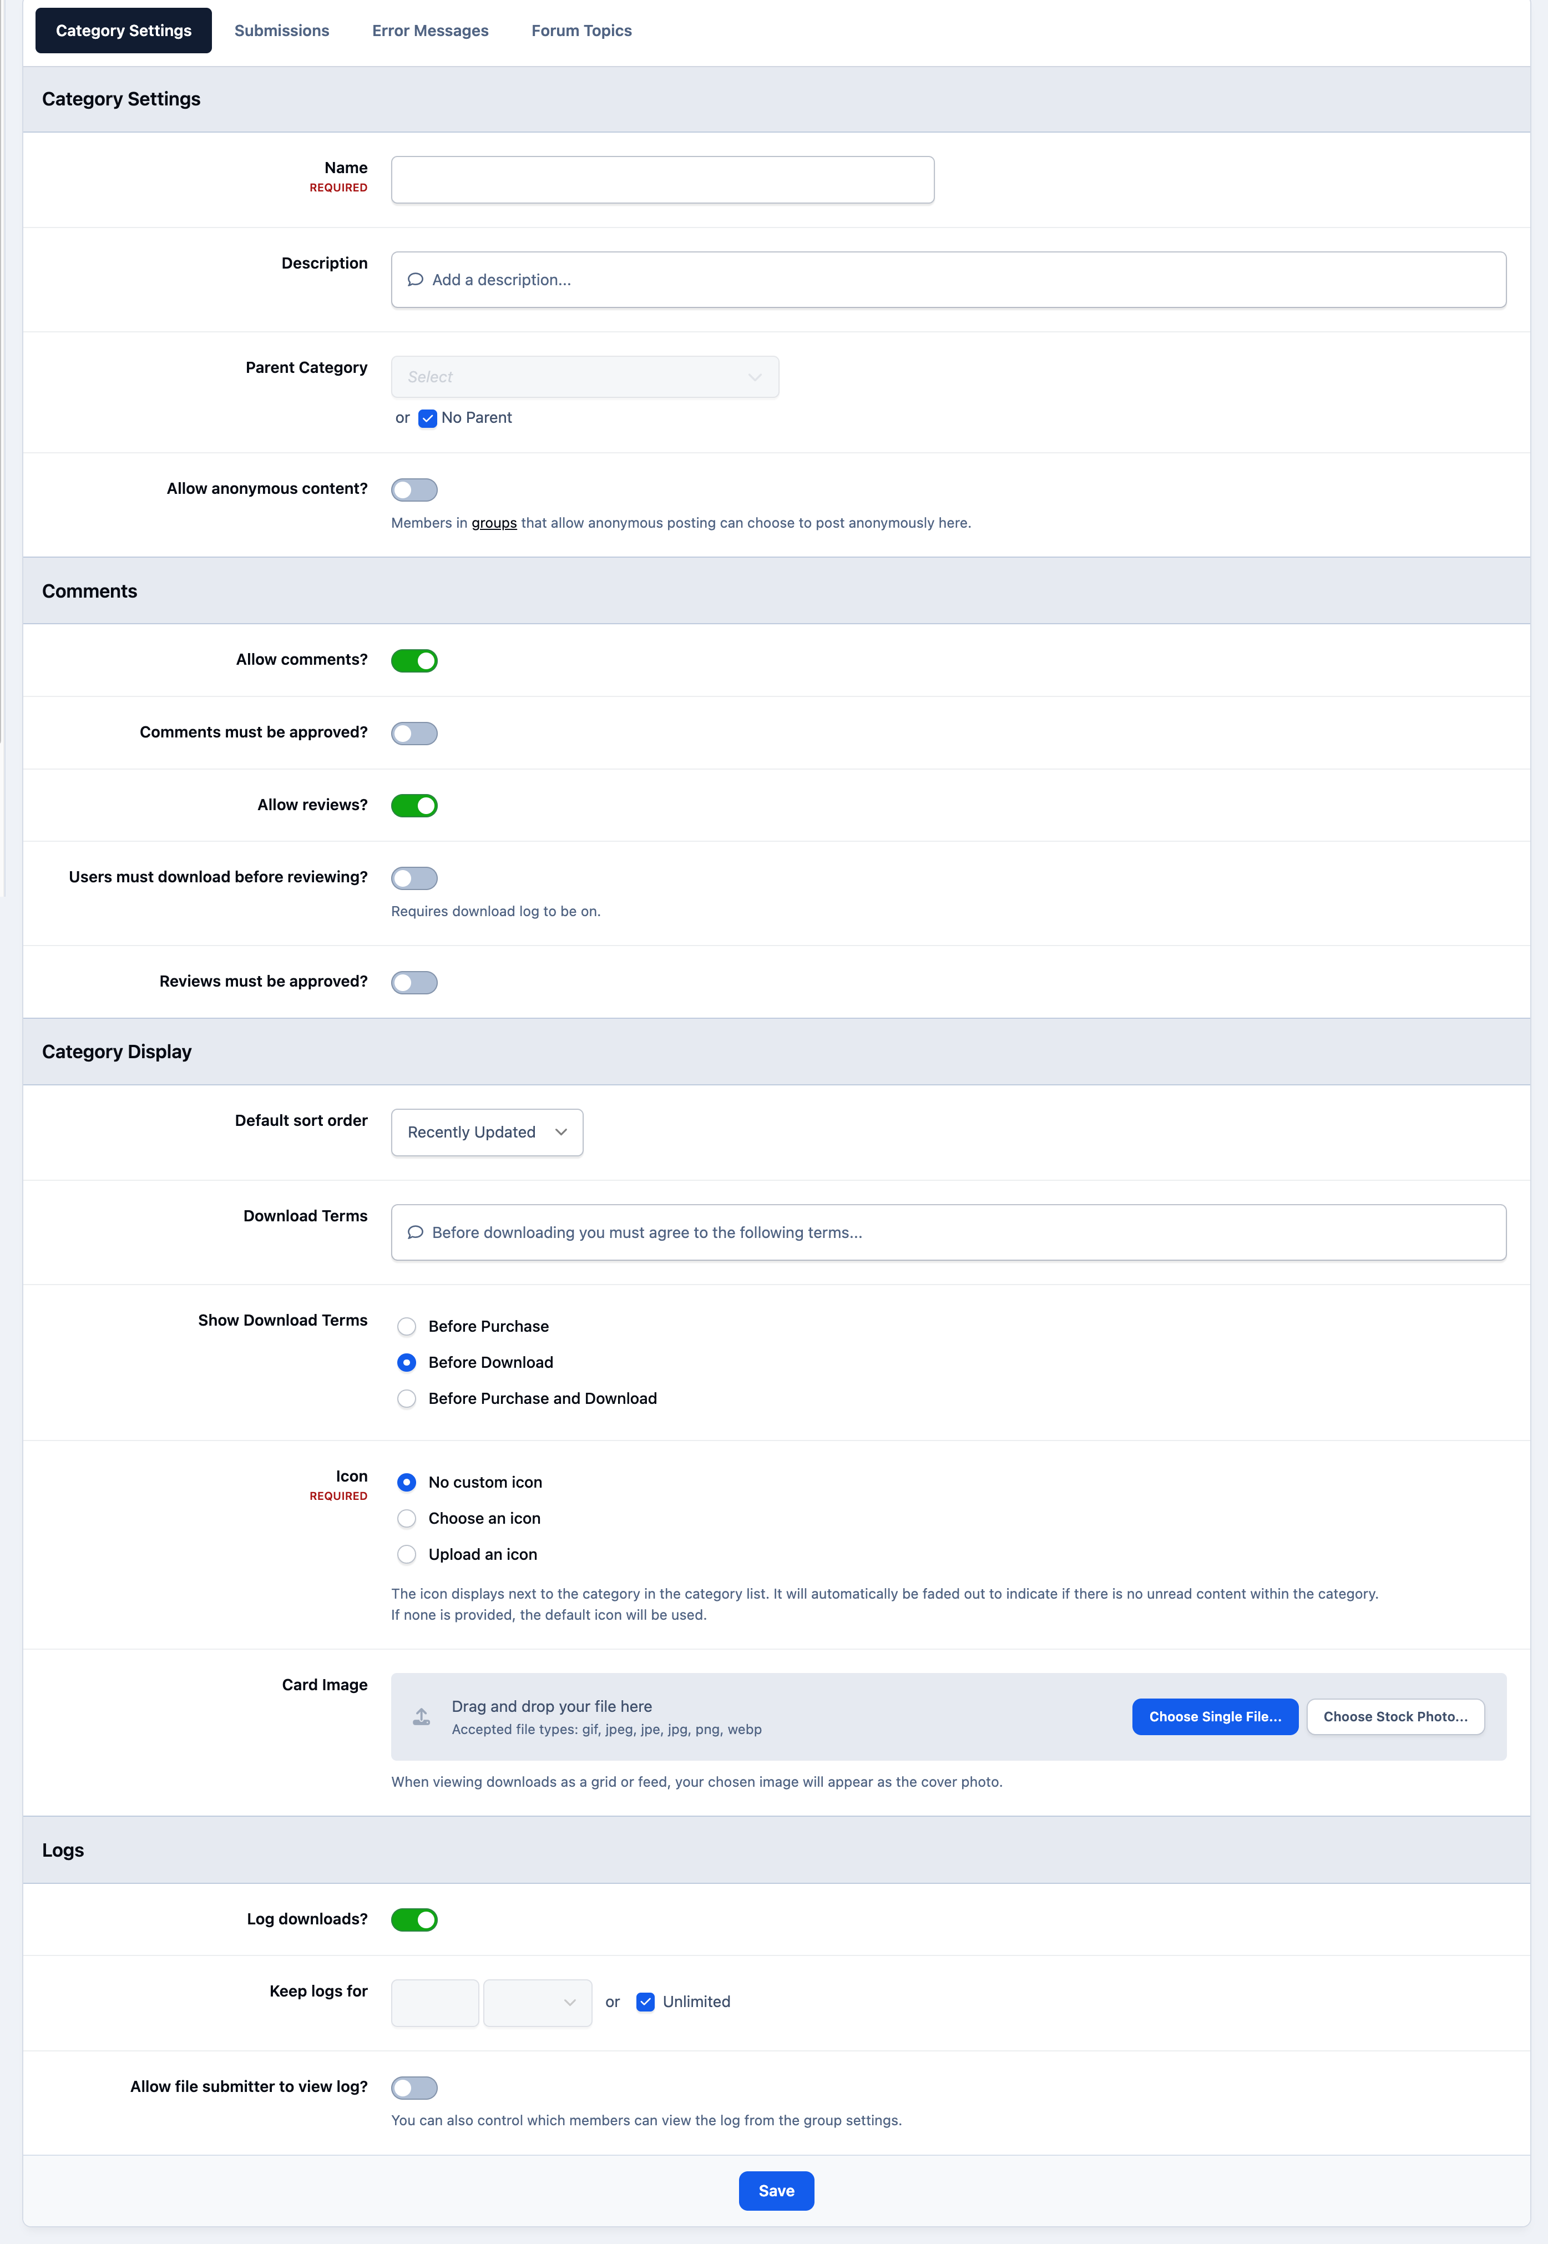
Task: Click the Save button
Action: (776, 2190)
